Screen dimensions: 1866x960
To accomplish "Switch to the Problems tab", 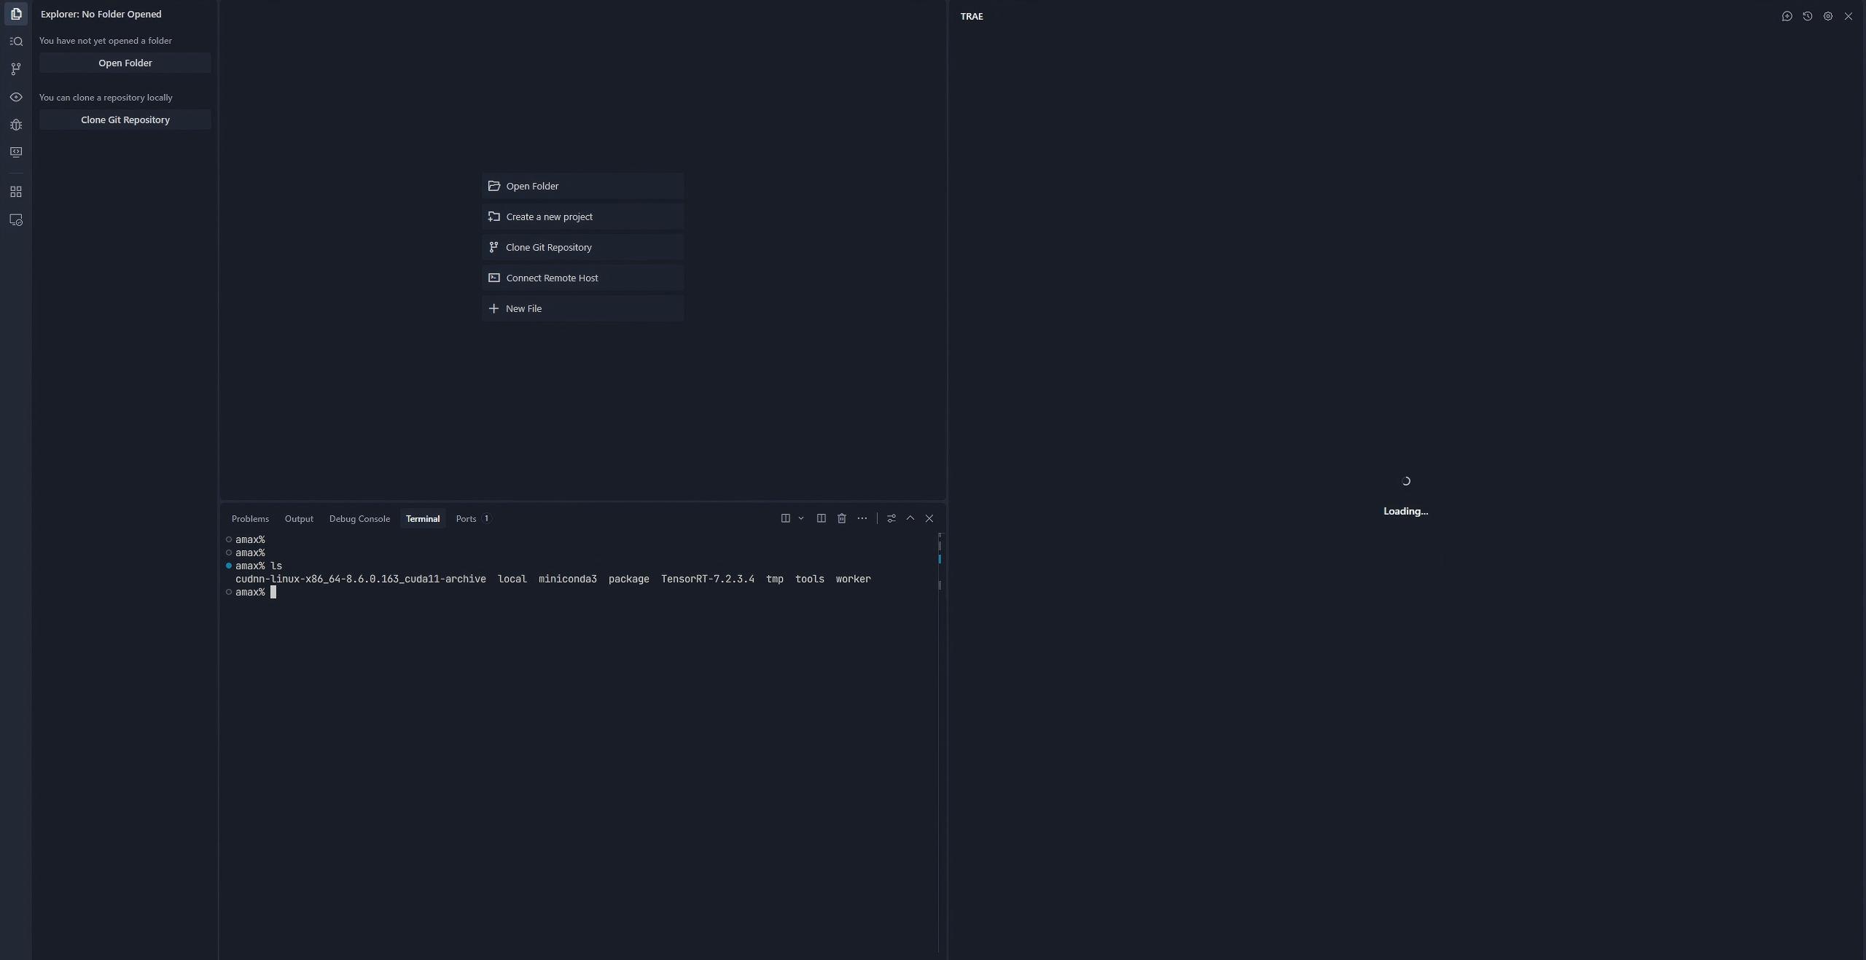I will click(x=250, y=518).
